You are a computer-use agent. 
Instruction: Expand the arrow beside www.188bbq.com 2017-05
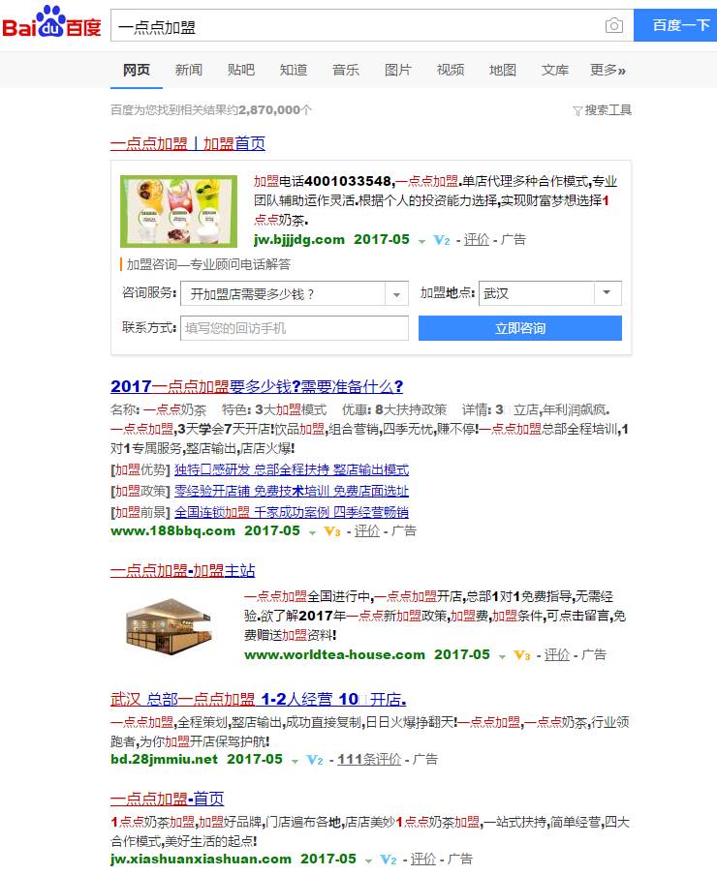[x=312, y=533]
